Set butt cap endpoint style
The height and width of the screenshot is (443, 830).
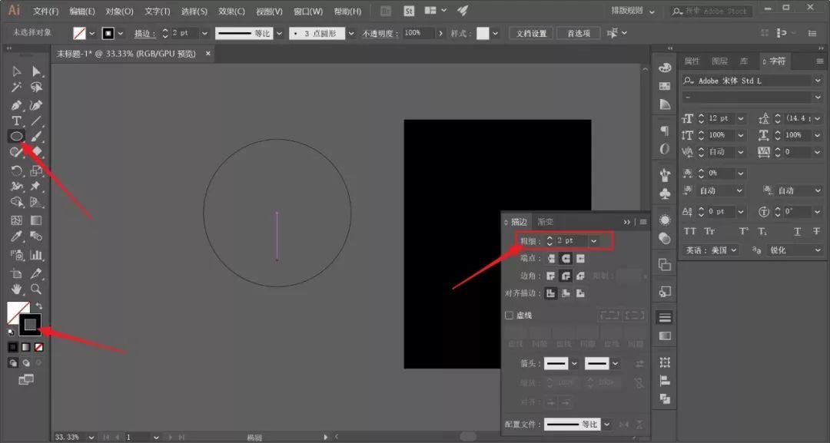pyautogui.click(x=551, y=259)
